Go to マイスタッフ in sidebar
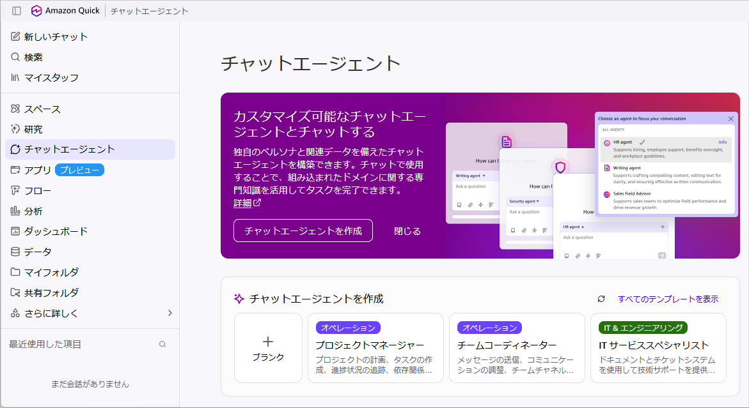 pyautogui.click(x=90, y=78)
